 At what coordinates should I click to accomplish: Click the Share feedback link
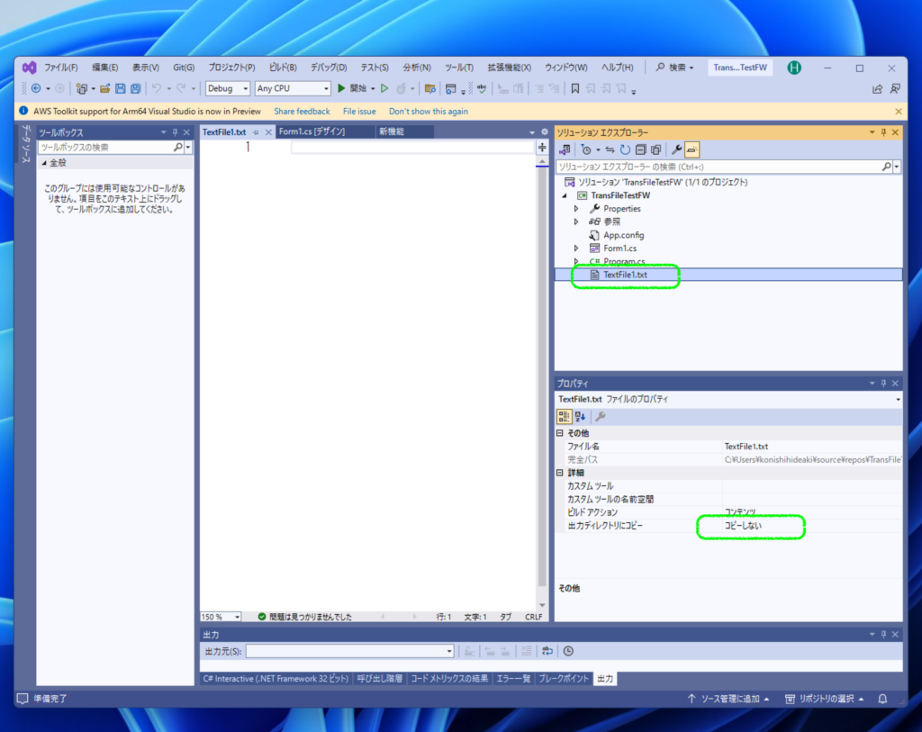(x=302, y=111)
